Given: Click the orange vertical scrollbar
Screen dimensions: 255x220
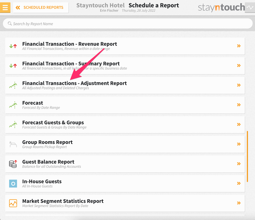Looking at the screenshot, I should 247,156.
